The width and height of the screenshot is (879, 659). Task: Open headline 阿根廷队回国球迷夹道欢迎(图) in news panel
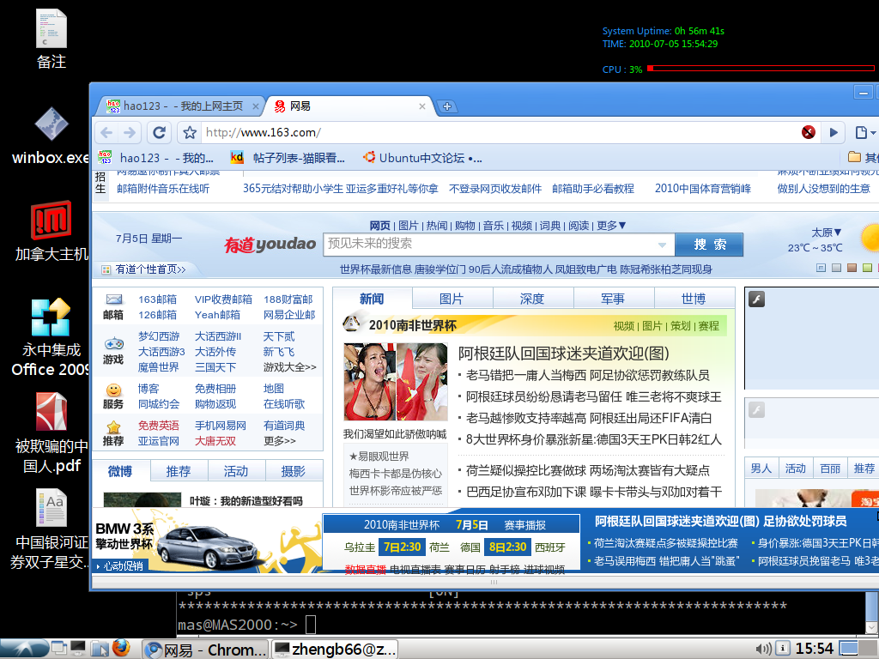pos(564,353)
